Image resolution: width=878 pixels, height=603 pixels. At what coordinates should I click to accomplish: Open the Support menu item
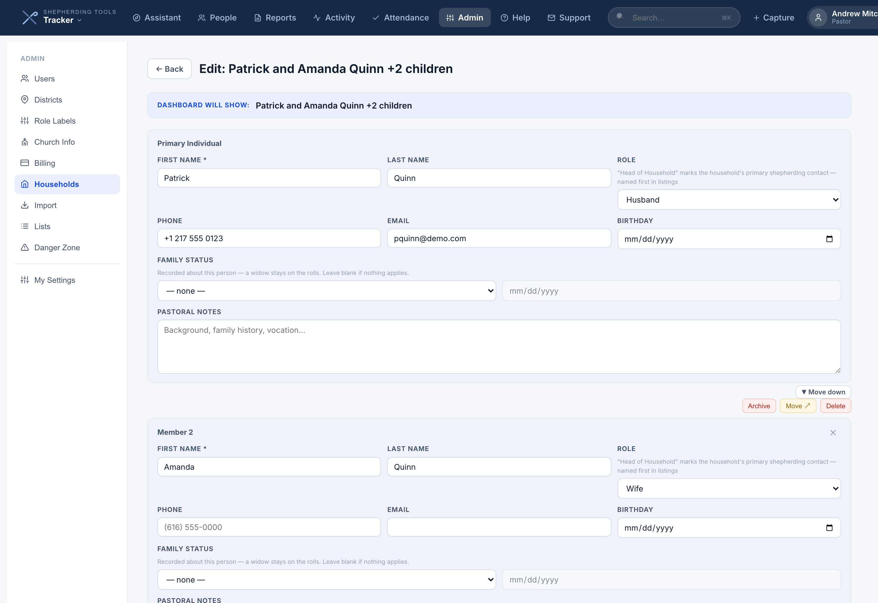pyautogui.click(x=569, y=18)
